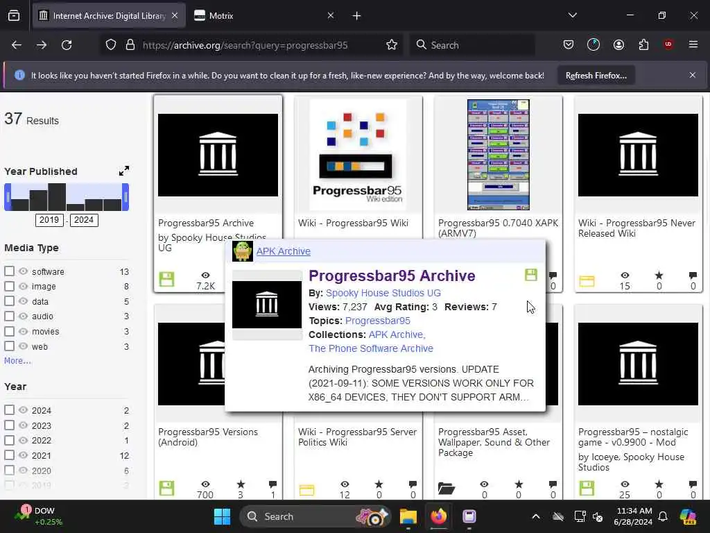Show hidden system tray icons
Image resolution: width=710 pixels, height=533 pixels.
click(x=536, y=516)
